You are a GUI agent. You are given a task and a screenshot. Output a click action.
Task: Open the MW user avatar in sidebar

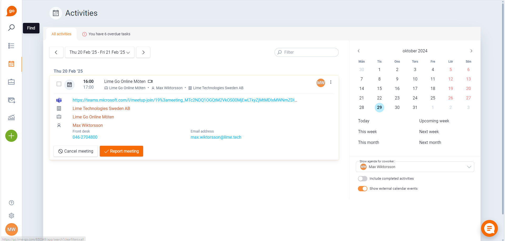(11, 229)
